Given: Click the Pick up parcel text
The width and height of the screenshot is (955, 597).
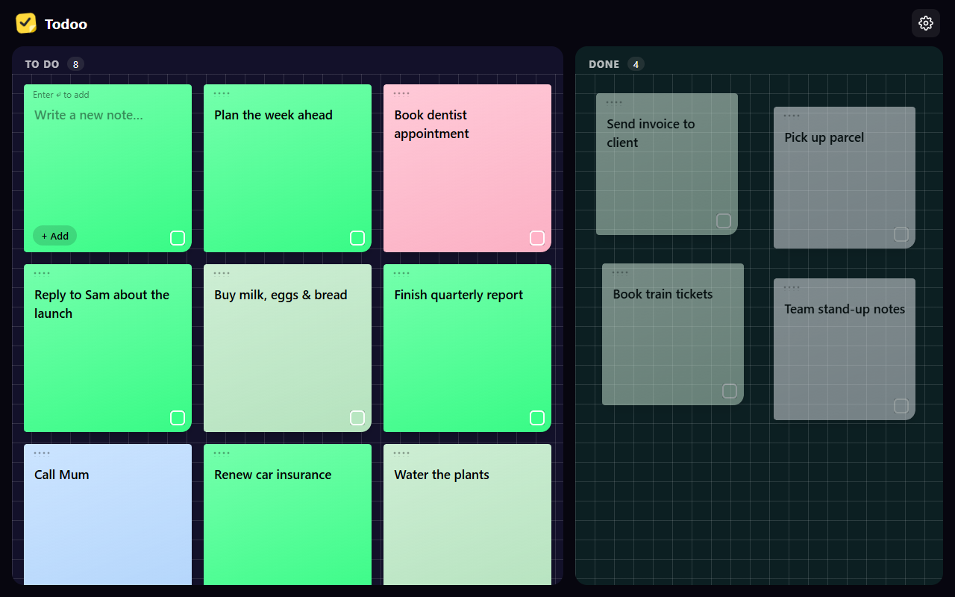Looking at the screenshot, I should 824,137.
